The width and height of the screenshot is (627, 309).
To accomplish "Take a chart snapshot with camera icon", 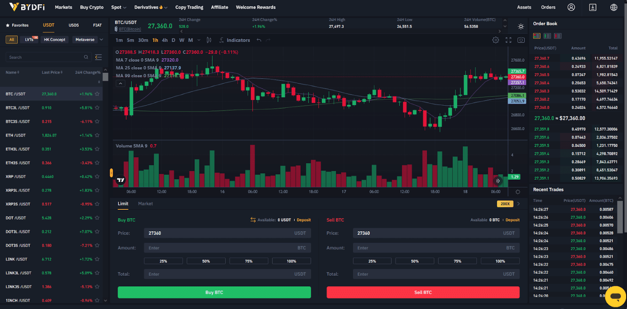I will [521, 40].
